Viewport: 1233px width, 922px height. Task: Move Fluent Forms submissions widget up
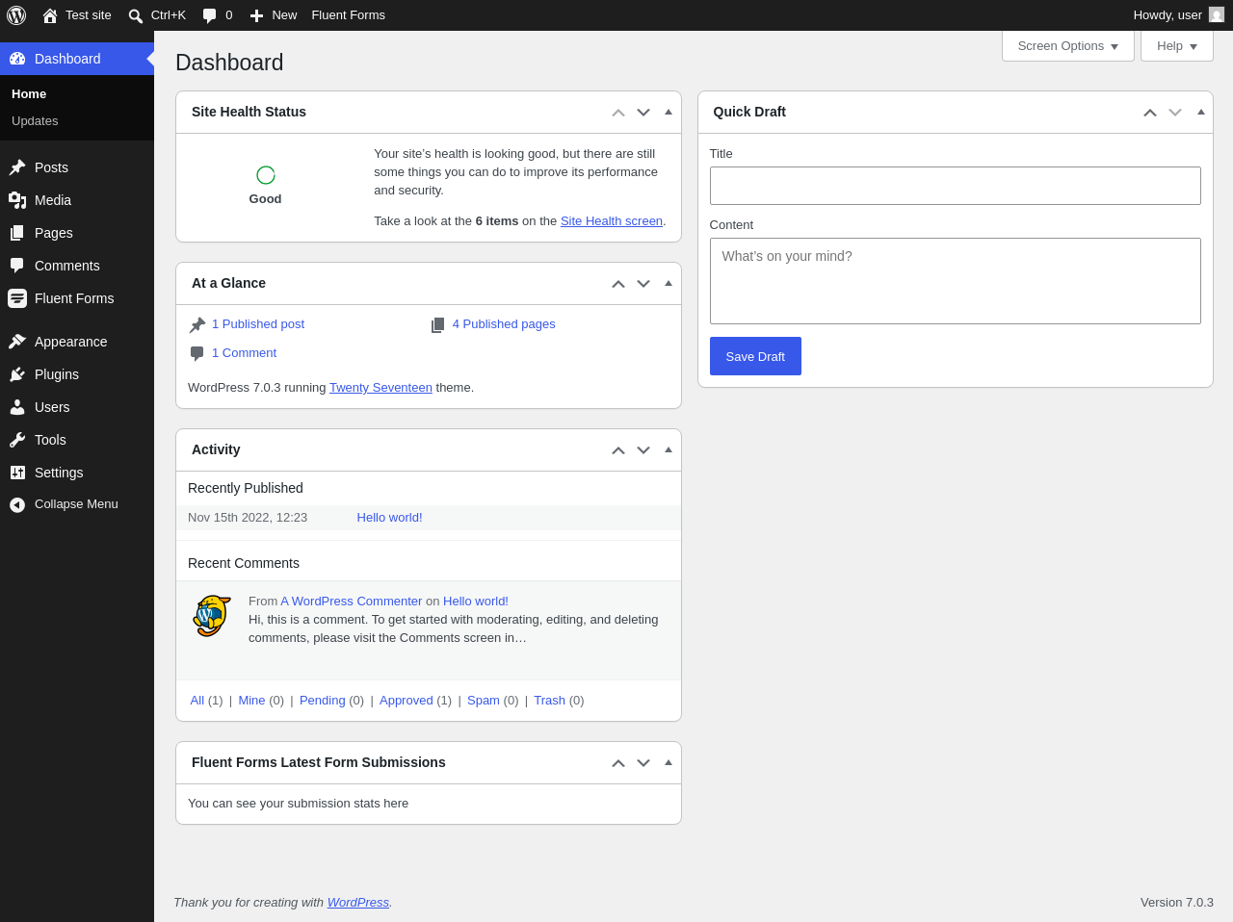618,763
